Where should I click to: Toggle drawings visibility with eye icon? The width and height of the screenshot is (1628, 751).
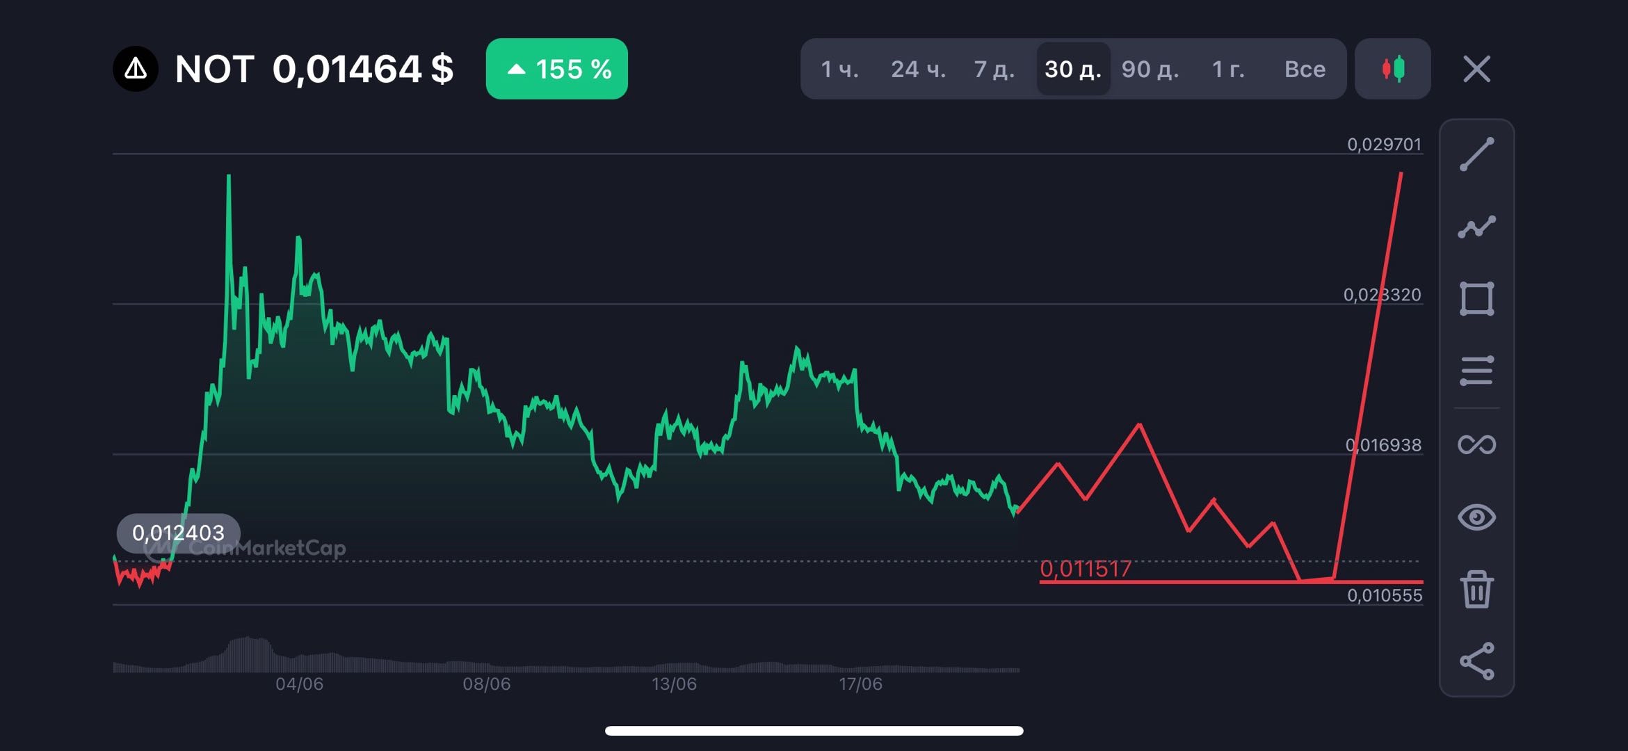(x=1476, y=517)
